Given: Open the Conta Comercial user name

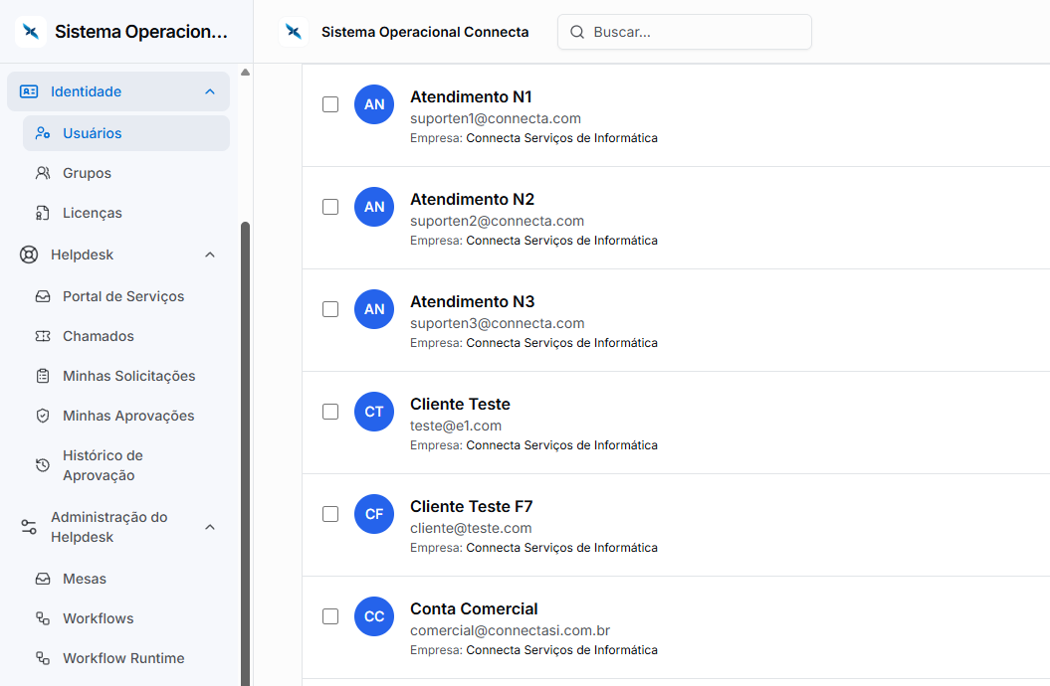Looking at the screenshot, I should tap(474, 609).
